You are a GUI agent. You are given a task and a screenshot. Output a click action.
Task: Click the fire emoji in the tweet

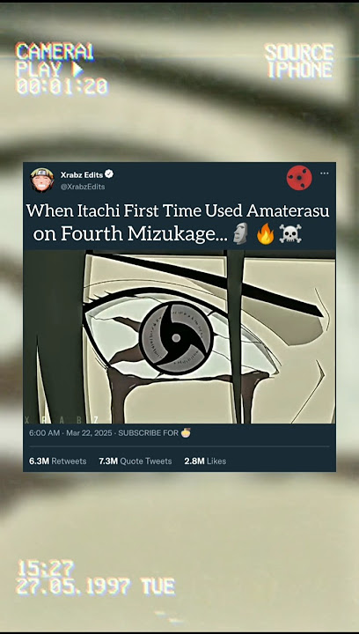[x=266, y=234]
